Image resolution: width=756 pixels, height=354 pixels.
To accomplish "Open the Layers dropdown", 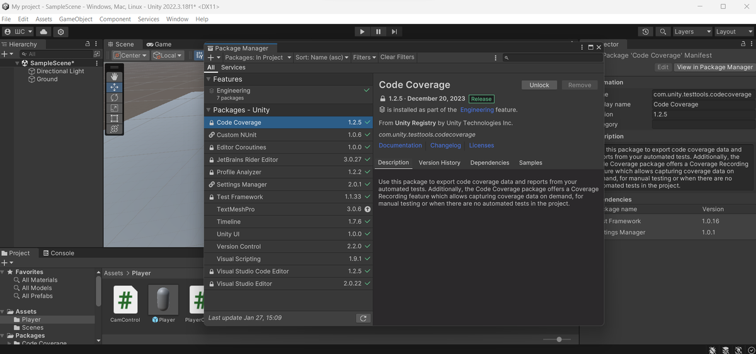I will (691, 31).
